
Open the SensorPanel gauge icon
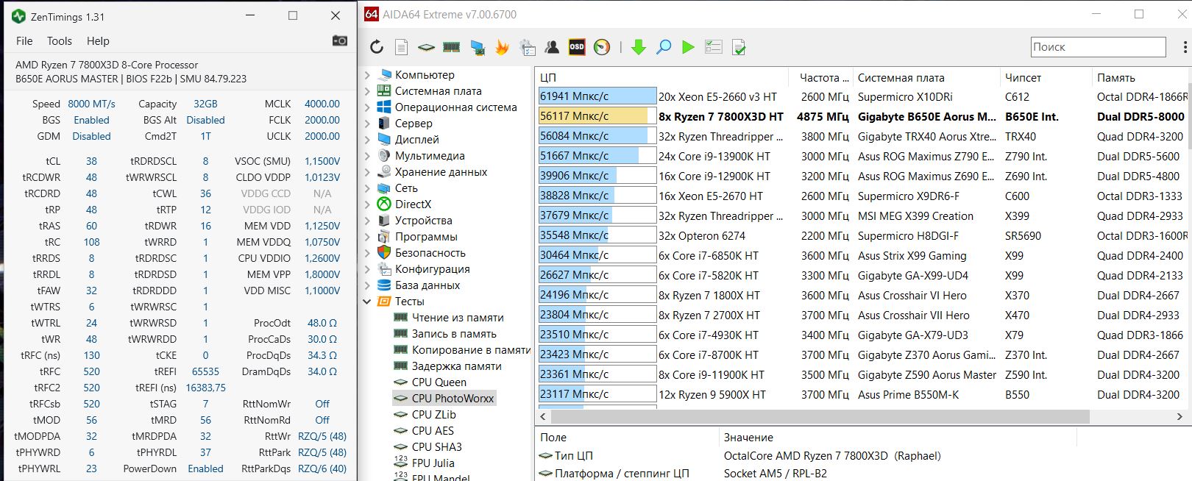coord(602,47)
